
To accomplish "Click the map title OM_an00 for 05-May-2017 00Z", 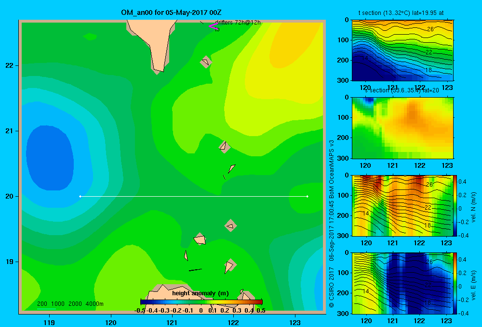I will (171, 13).
